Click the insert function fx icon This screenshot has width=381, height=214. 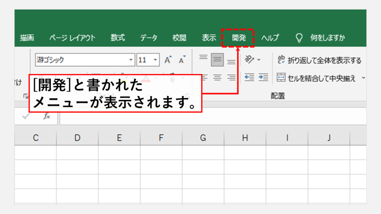47,116
